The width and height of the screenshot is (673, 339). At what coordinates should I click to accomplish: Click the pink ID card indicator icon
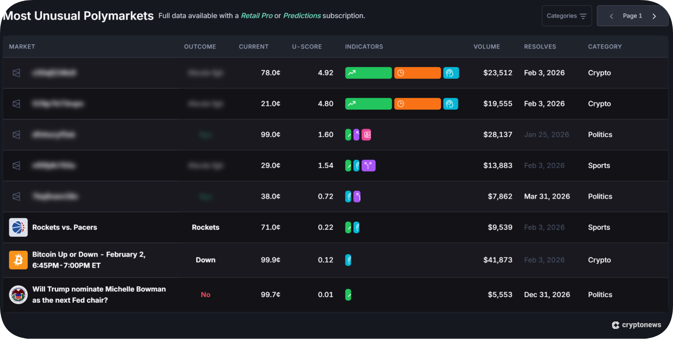tap(366, 135)
